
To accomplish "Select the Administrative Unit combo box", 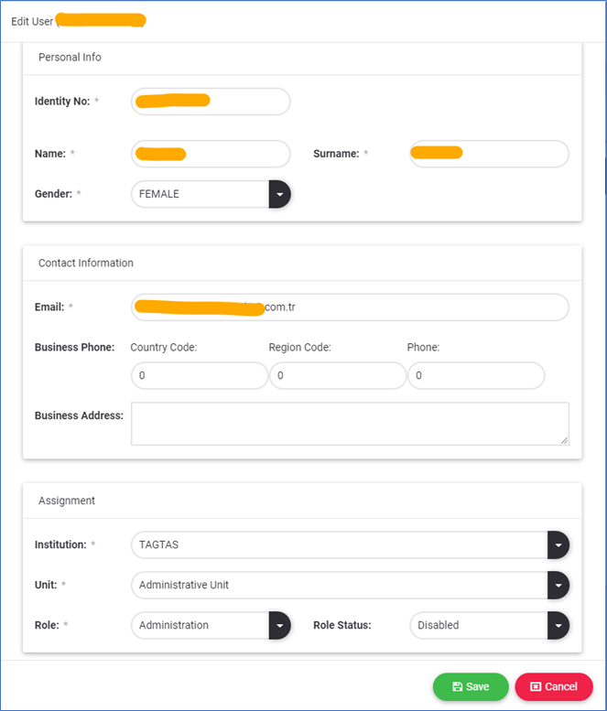I will pos(339,585).
